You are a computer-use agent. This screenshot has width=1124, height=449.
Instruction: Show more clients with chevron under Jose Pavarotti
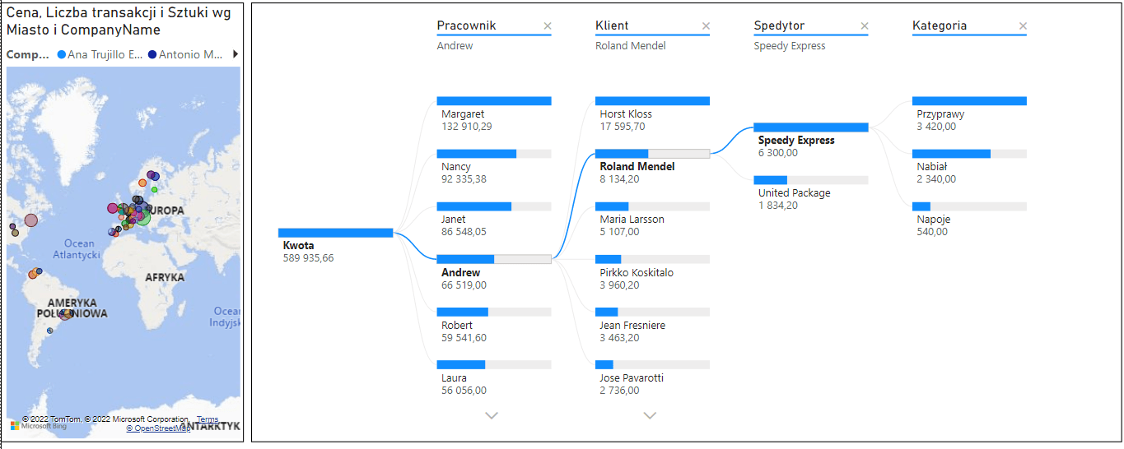pyautogui.click(x=650, y=415)
